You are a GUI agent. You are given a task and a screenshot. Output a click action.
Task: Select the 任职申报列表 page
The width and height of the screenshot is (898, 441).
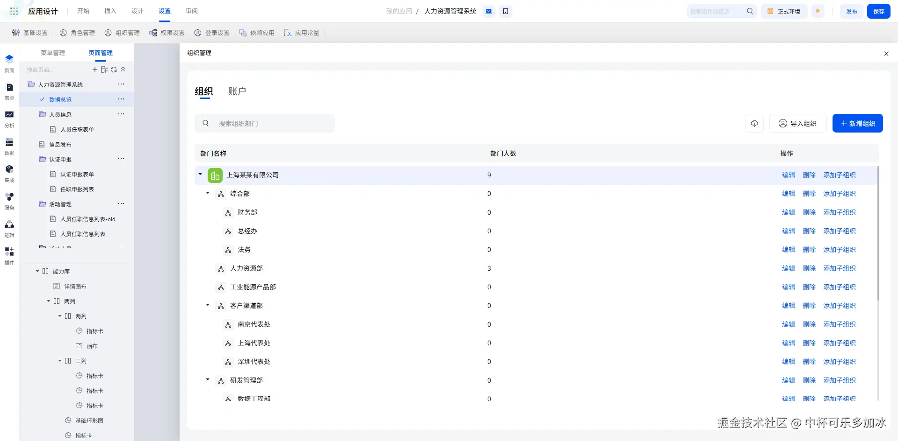point(77,189)
